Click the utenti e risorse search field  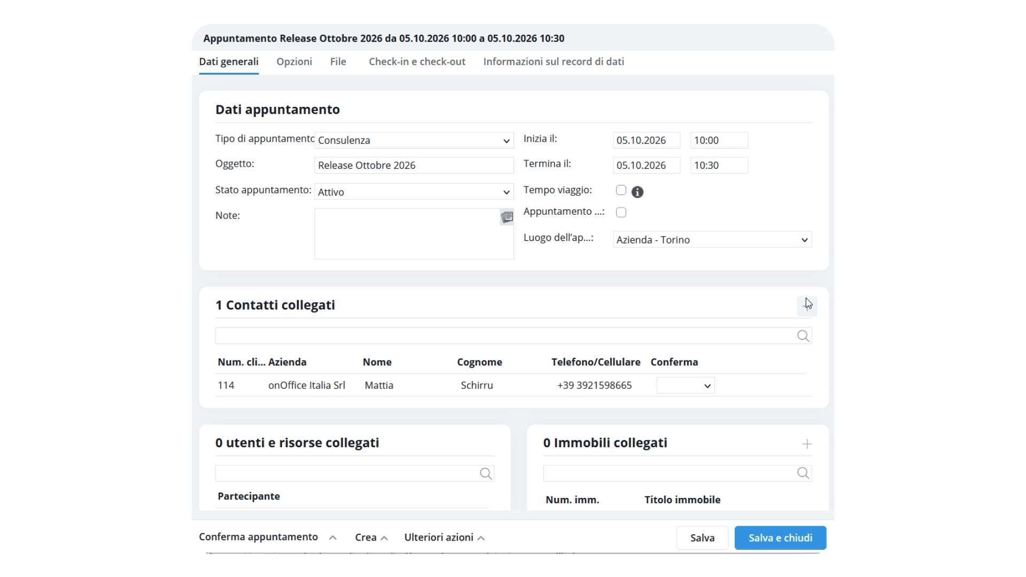tap(354, 473)
